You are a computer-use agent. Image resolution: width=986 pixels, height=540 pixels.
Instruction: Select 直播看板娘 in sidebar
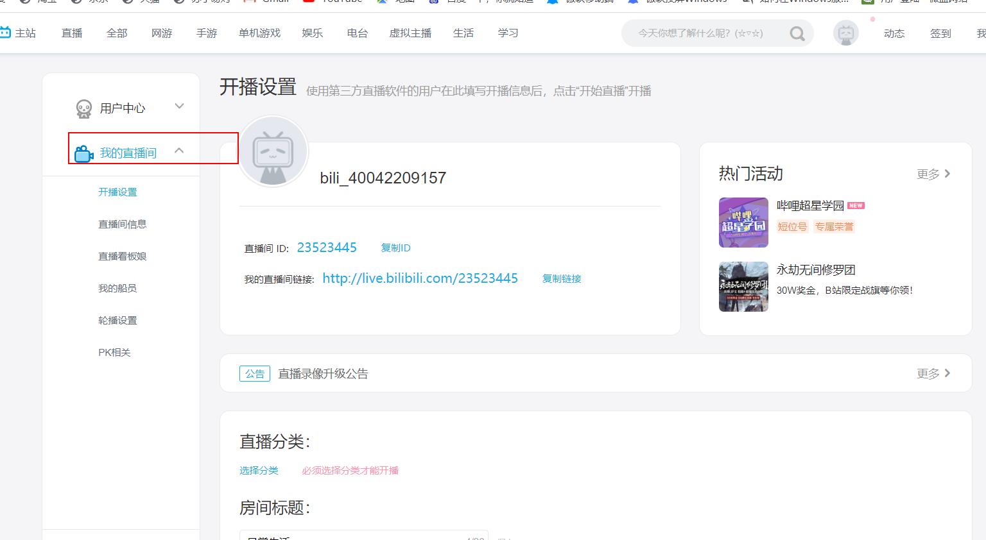123,256
